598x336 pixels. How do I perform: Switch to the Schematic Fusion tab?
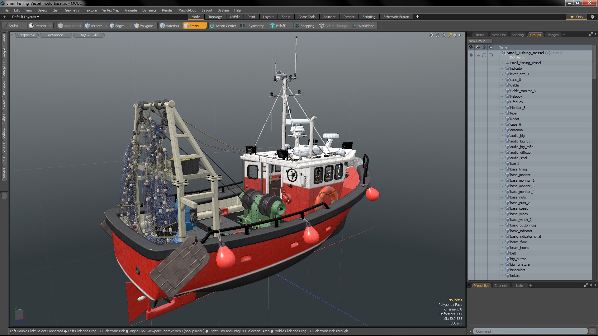[396, 17]
